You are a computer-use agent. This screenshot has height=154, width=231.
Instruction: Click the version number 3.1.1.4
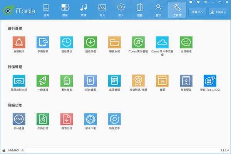[x=224, y=150]
